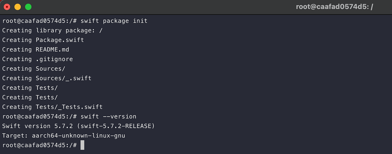The height and width of the screenshot is (154, 392).
Task: Select the 'Creating library package: /' output line
Action: (x=52, y=30)
